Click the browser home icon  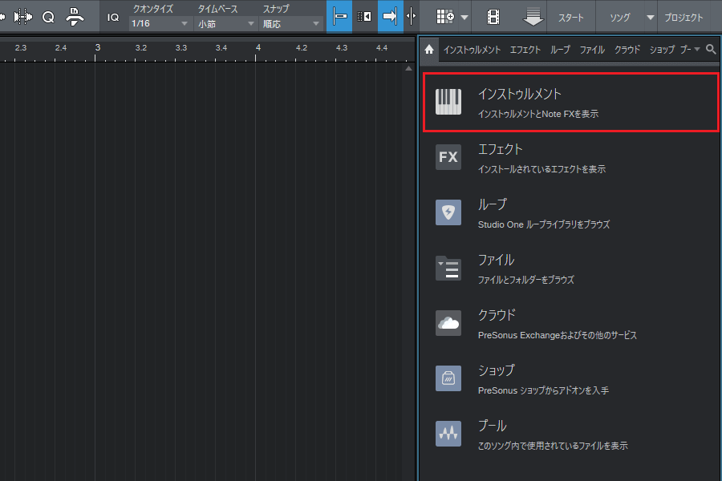coord(429,49)
